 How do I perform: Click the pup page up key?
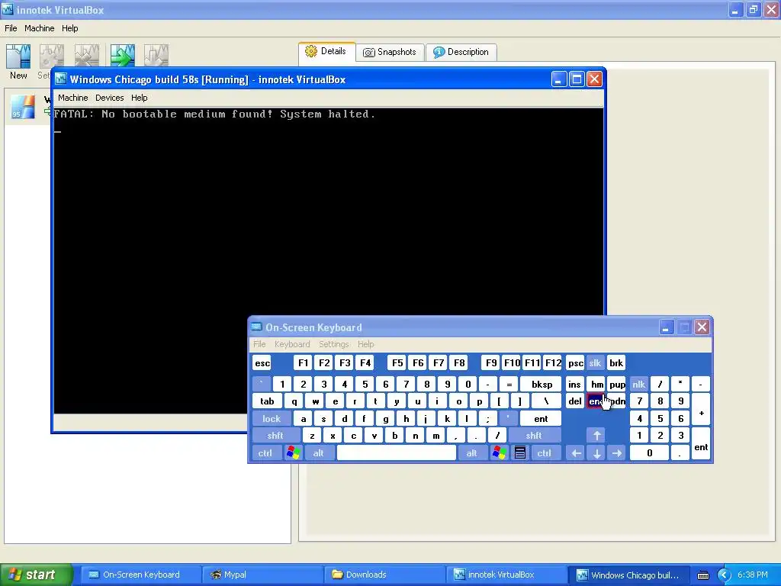616,385
